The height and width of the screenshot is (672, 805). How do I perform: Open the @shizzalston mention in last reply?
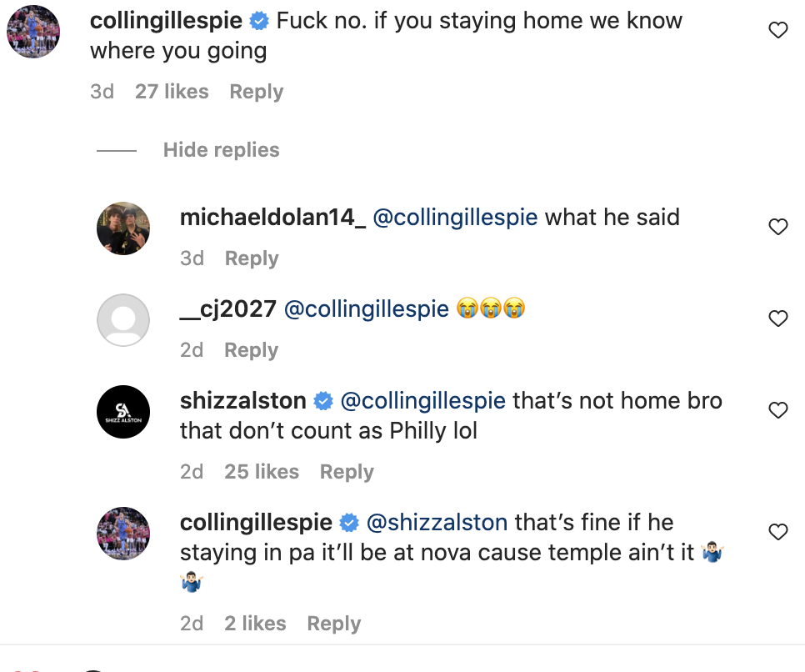(437, 523)
